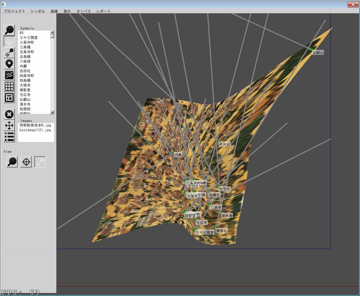The width and height of the screenshot is (360, 296).
Task: Click the 八坂塔 label on the canvas
Action: point(216,207)
